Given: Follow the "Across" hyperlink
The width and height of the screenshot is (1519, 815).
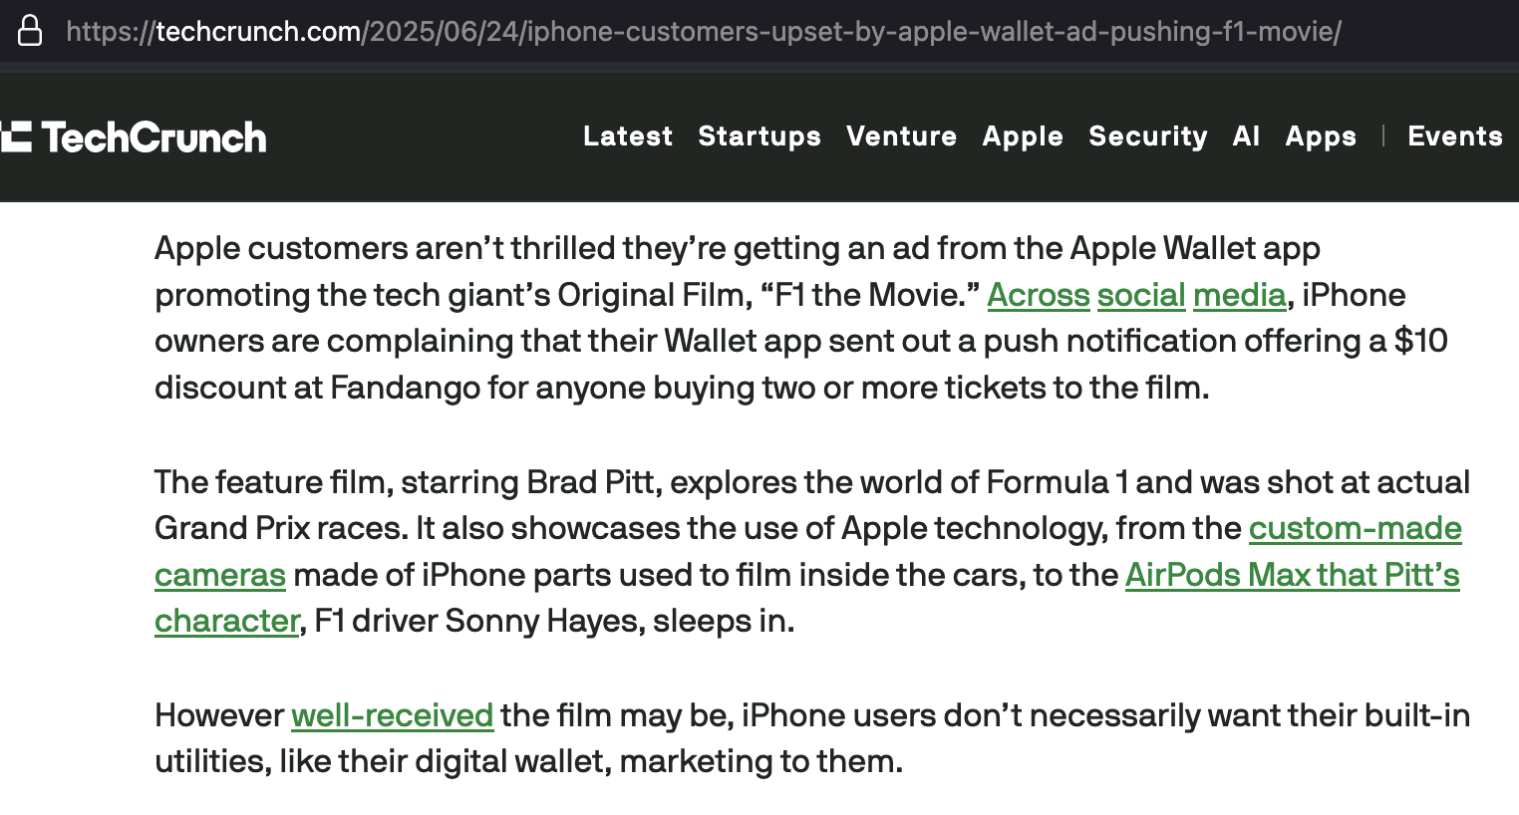Looking at the screenshot, I should point(1038,296).
